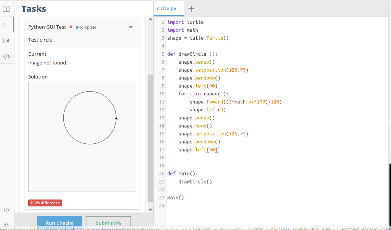Expand the task panel scroll arrow downward
Viewport: 391px width, 230px height.
pyautogui.click(x=150, y=209)
